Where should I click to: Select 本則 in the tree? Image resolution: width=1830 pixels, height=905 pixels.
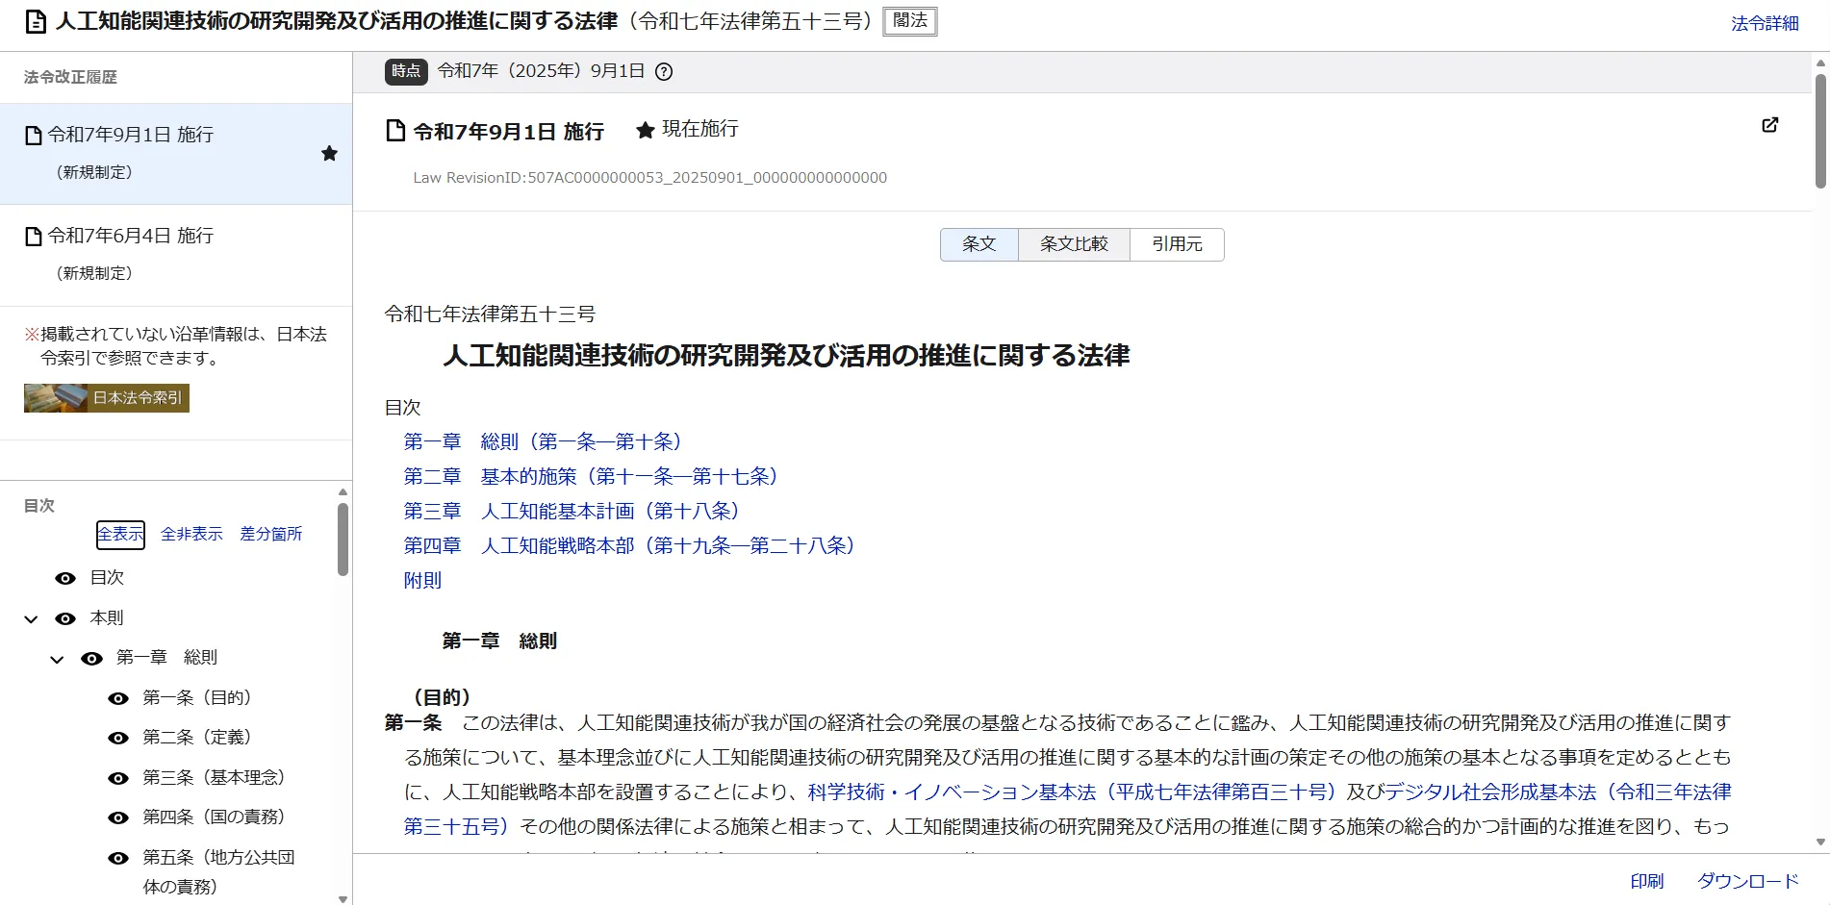(x=107, y=617)
